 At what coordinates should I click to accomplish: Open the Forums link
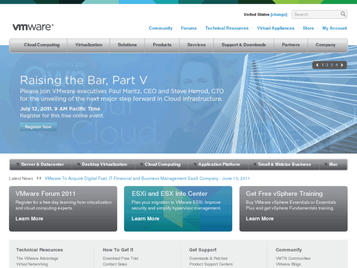pyautogui.click(x=189, y=28)
